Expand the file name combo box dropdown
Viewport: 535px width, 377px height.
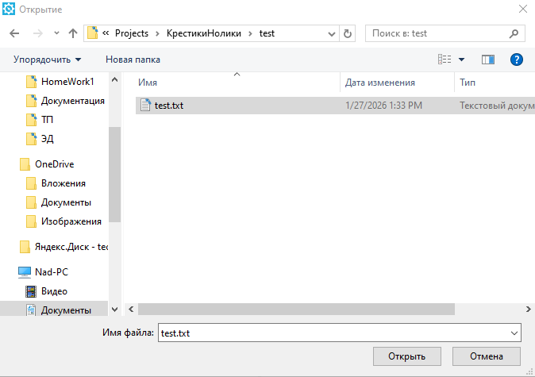514,333
